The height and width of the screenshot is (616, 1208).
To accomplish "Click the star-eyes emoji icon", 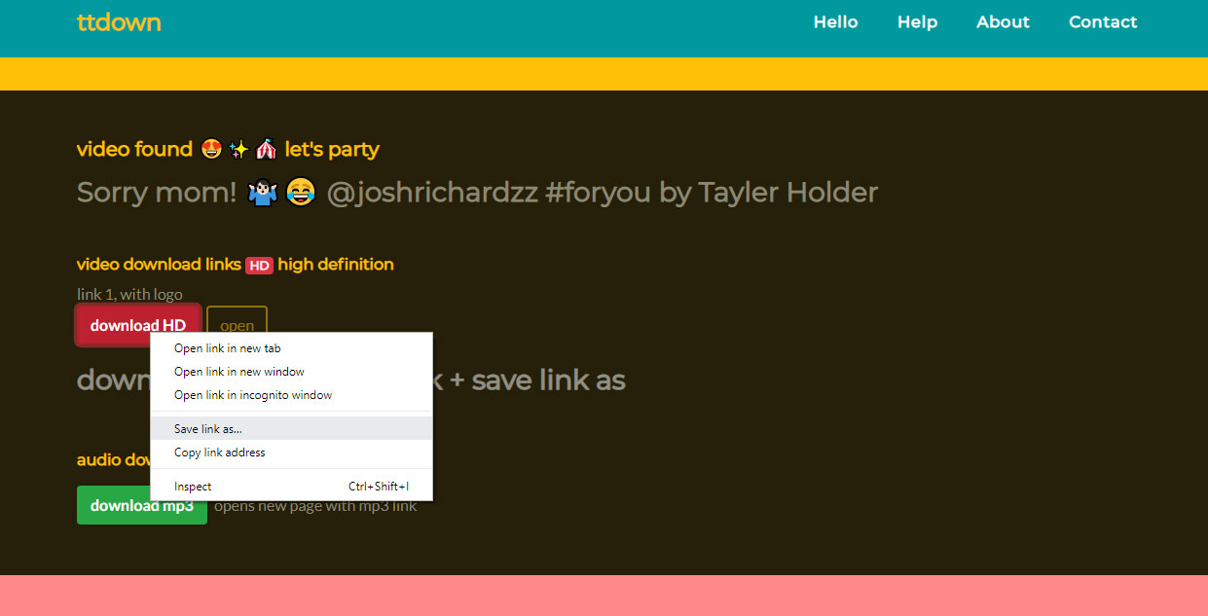I will 210,150.
